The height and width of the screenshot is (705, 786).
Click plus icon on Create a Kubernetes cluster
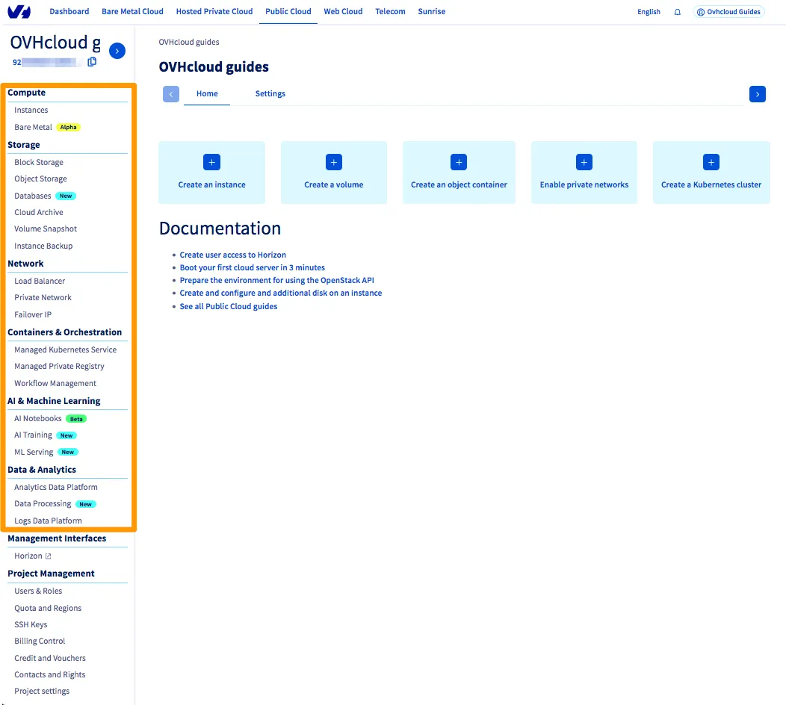coord(711,162)
